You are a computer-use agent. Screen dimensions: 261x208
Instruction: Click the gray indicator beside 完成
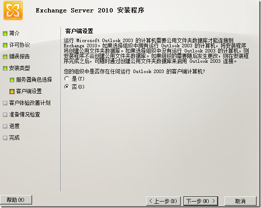click(5, 138)
